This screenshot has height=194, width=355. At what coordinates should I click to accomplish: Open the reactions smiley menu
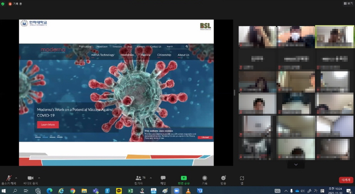[x=223, y=180]
